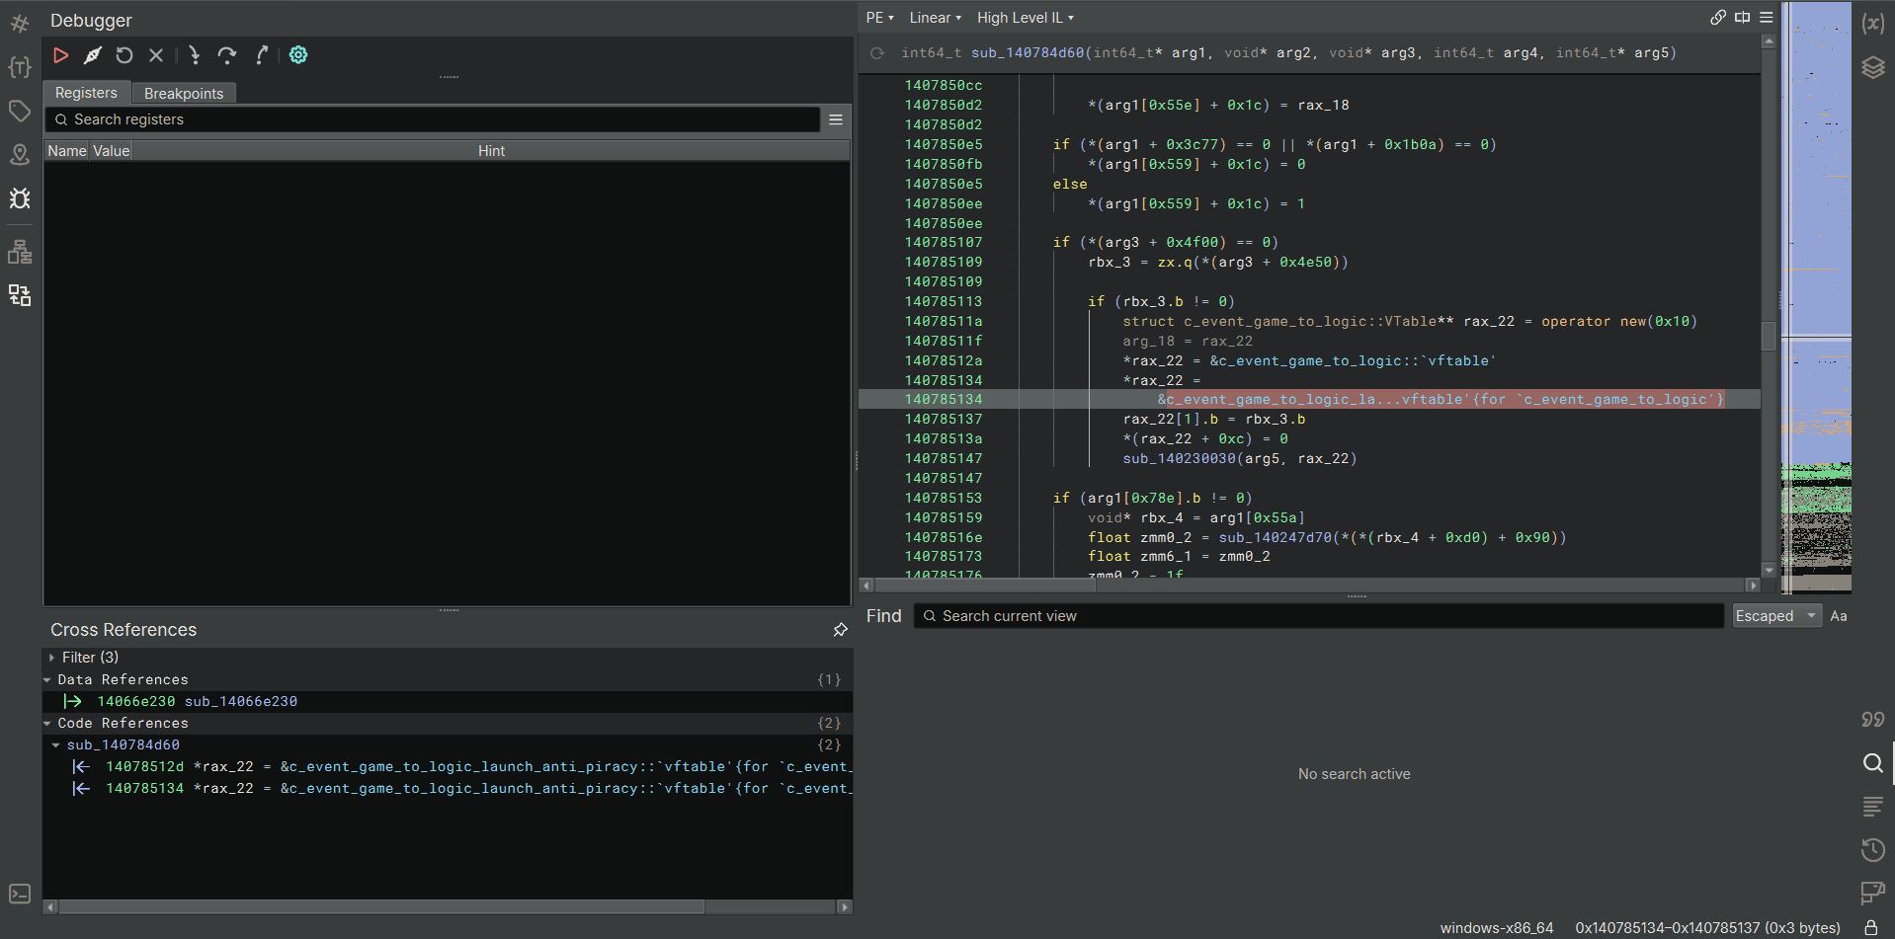Click the lock icon in the status bar

coord(1871,928)
